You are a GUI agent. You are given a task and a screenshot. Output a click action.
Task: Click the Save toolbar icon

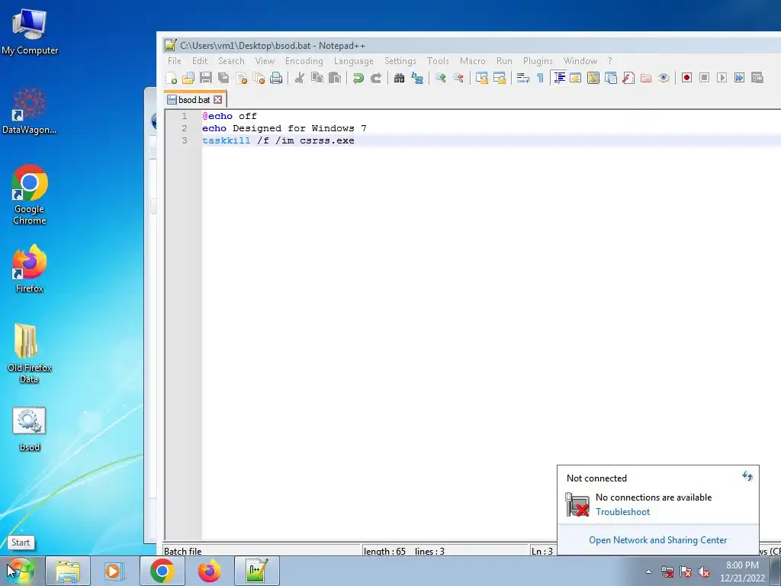tap(206, 78)
